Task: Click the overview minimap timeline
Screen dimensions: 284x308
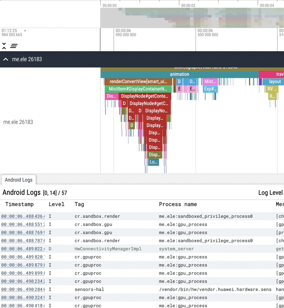Action: 191,18
